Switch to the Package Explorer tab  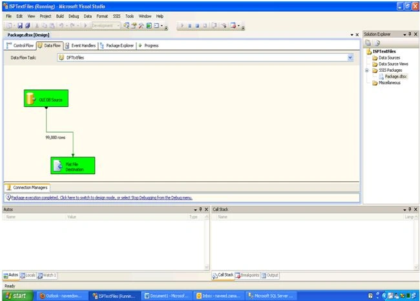pos(117,45)
